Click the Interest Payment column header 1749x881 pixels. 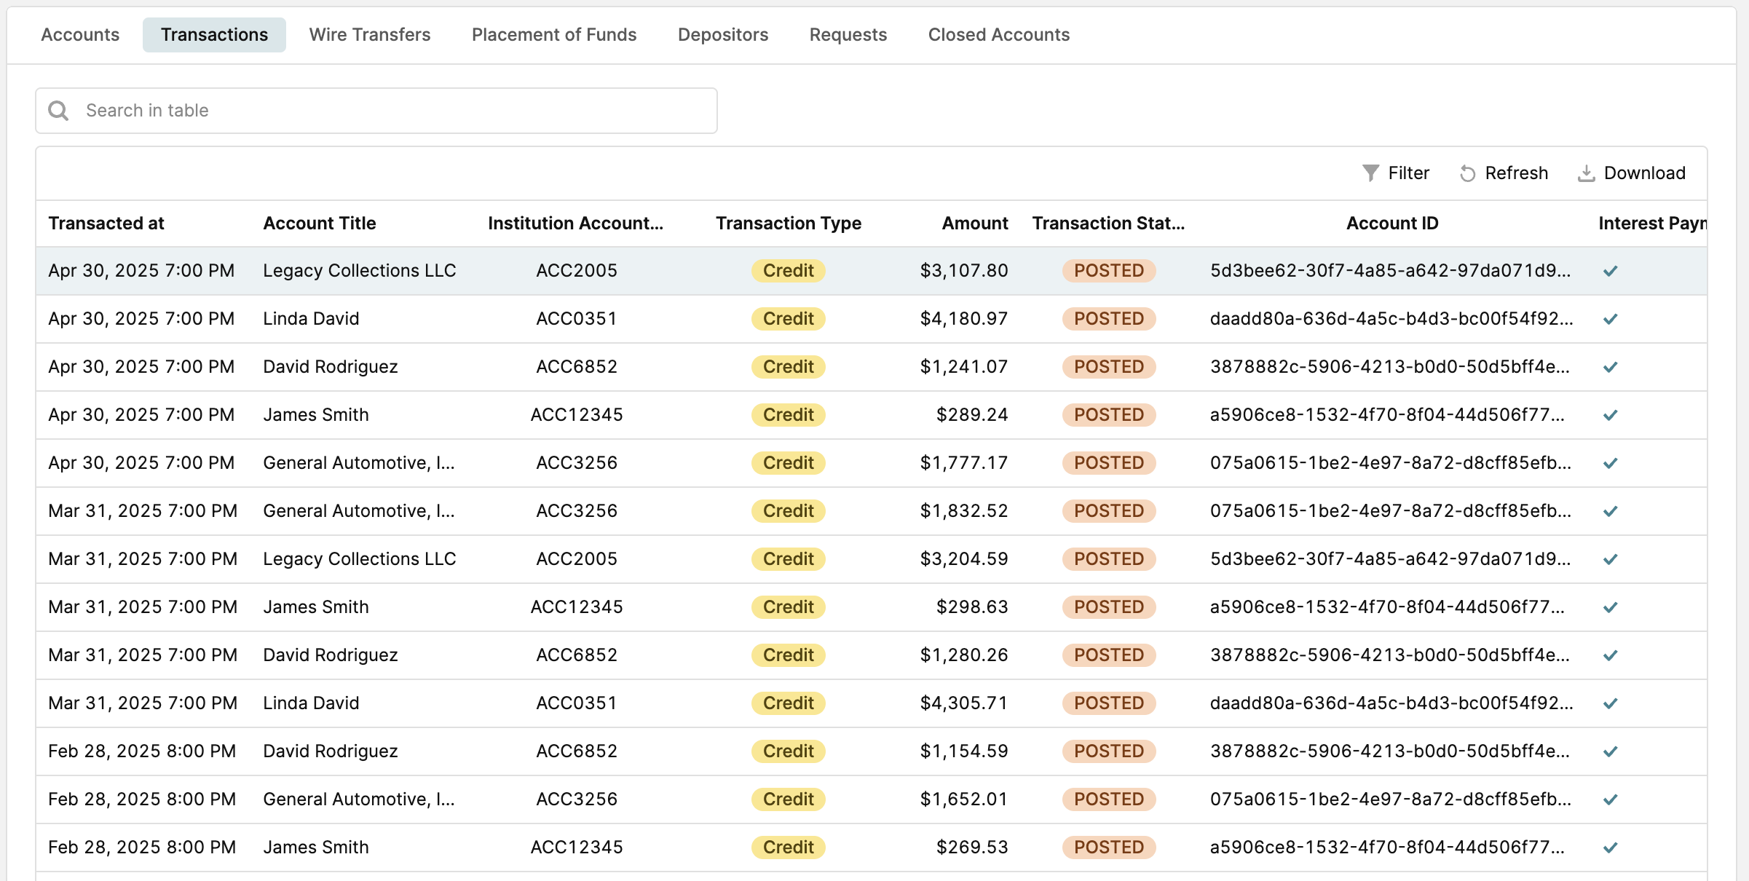point(1653,224)
